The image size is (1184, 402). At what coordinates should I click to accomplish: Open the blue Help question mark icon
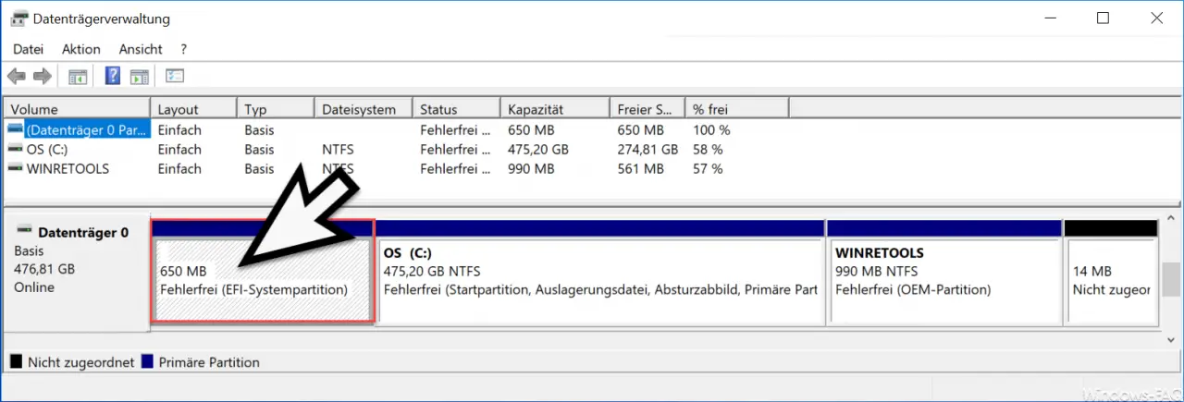[113, 77]
